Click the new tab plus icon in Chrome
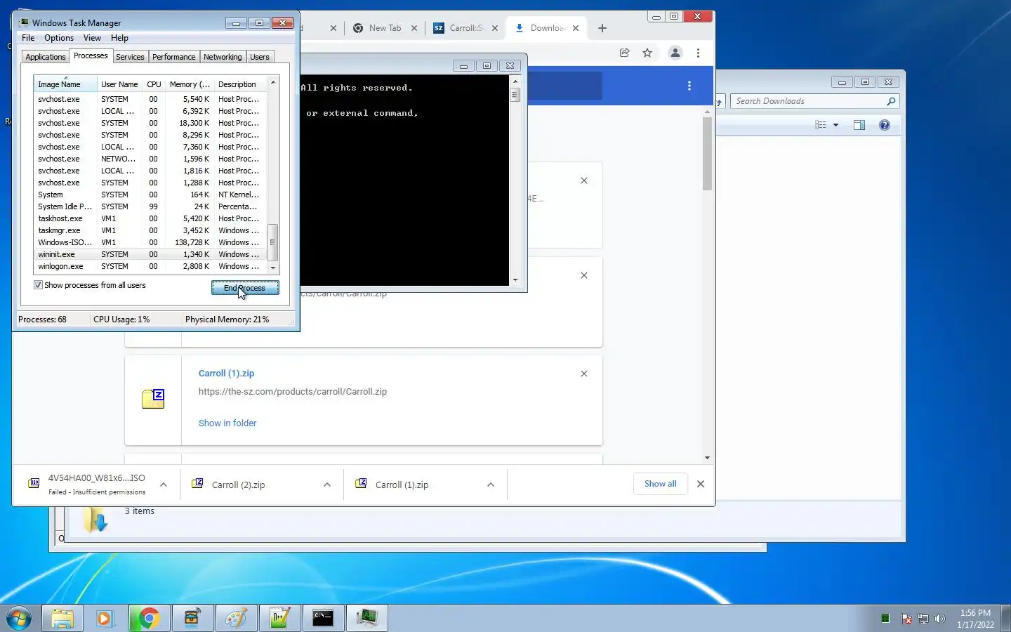1011x632 pixels. (602, 28)
